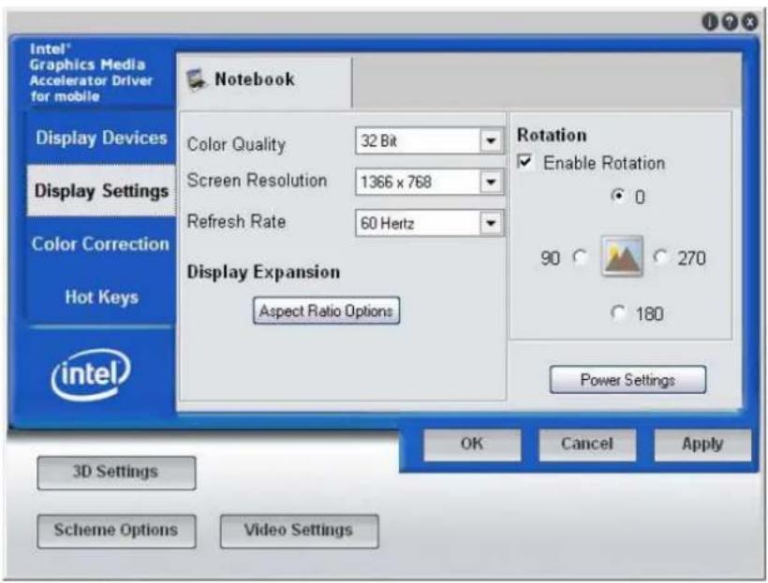The width and height of the screenshot is (768, 583).
Task: Click the Intel logo
Action: click(91, 374)
